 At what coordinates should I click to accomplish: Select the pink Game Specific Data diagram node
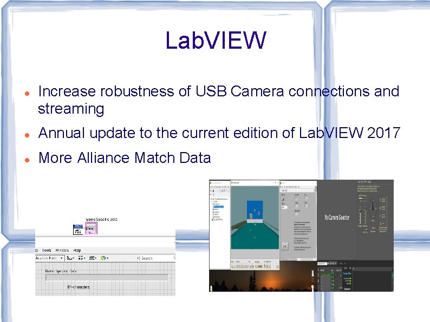click(x=92, y=228)
